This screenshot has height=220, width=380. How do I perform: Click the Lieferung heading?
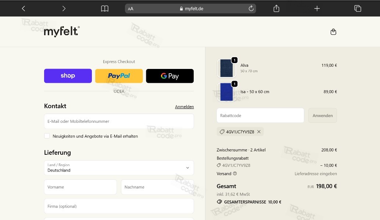click(57, 153)
